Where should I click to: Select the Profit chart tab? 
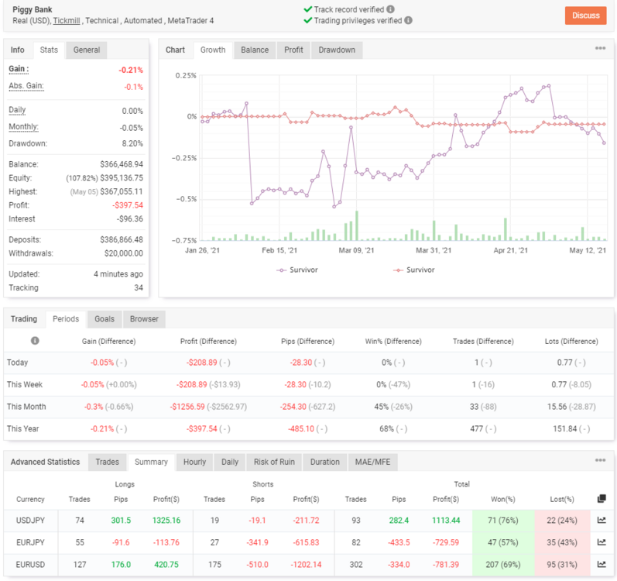(293, 50)
